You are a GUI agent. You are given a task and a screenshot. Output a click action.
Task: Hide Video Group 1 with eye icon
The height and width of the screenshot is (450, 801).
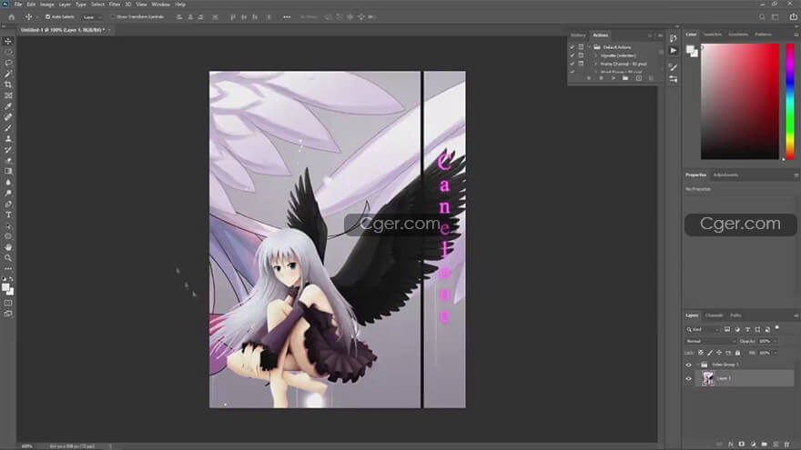pos(689,365)
